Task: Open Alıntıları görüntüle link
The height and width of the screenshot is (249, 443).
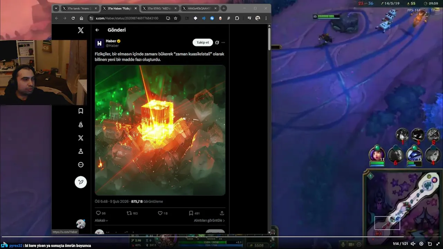Action: [x=209, y=220]
